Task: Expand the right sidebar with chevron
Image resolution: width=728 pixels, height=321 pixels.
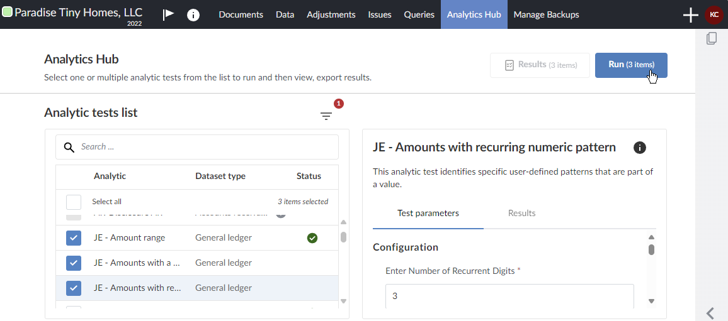Action: pyautogui.click(x=710, y=312)
